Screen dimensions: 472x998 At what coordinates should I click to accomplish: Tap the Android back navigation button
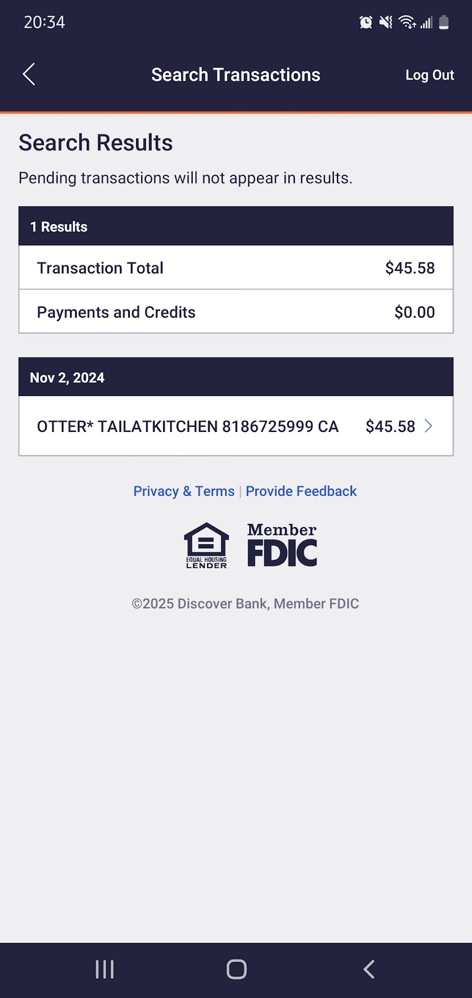[369, 969]
